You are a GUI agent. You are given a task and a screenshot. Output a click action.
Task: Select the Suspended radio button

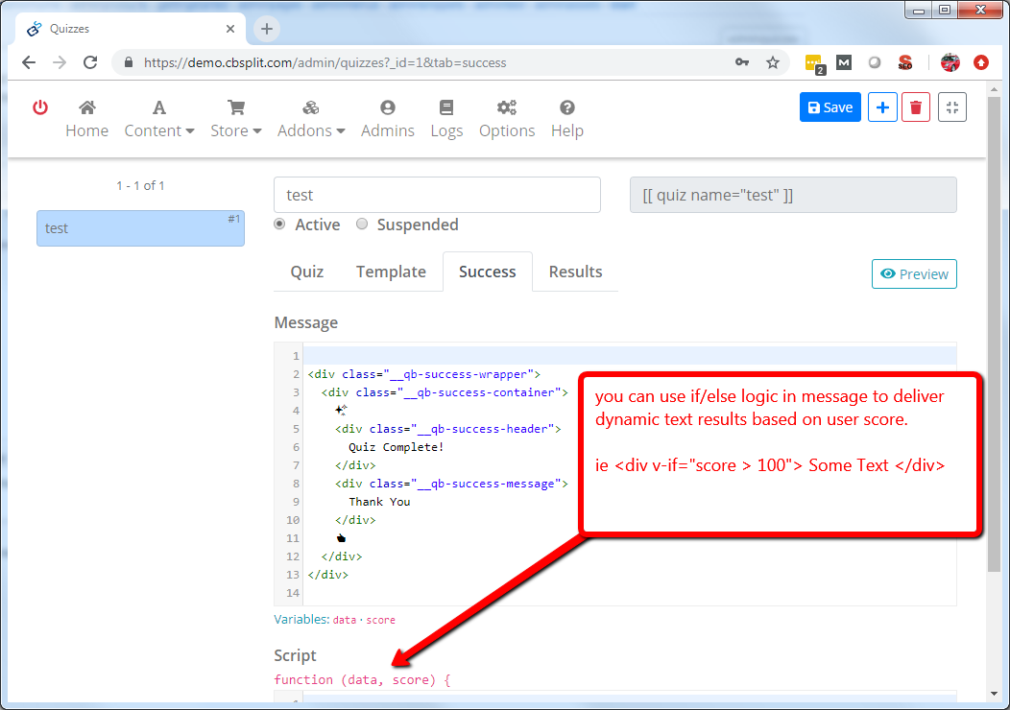pos(362,225)
